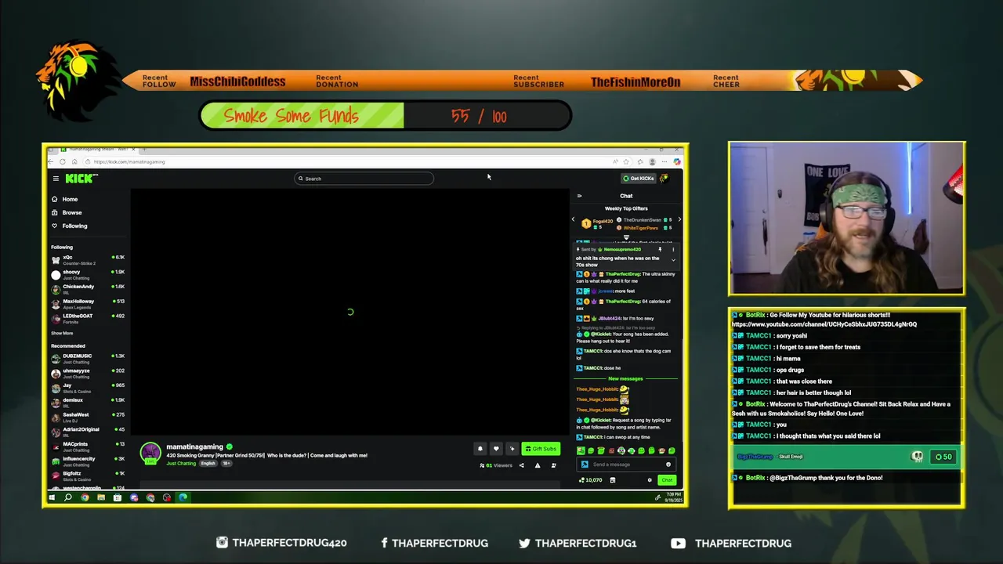Open LEDtheGOAT channel in Following list
The image size is (1003, 564).
88,317
